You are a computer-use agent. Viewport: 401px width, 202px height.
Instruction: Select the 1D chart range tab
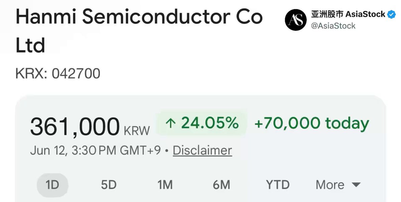pyautogui.click(x=52, y=185)
